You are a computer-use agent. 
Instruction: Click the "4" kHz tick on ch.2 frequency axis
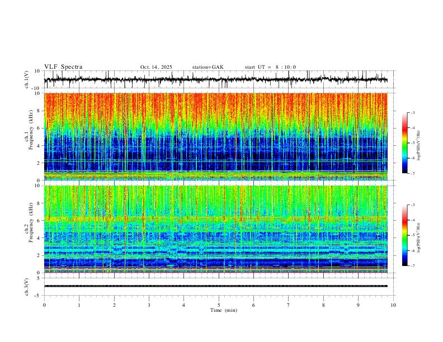[x=39, y=238]
